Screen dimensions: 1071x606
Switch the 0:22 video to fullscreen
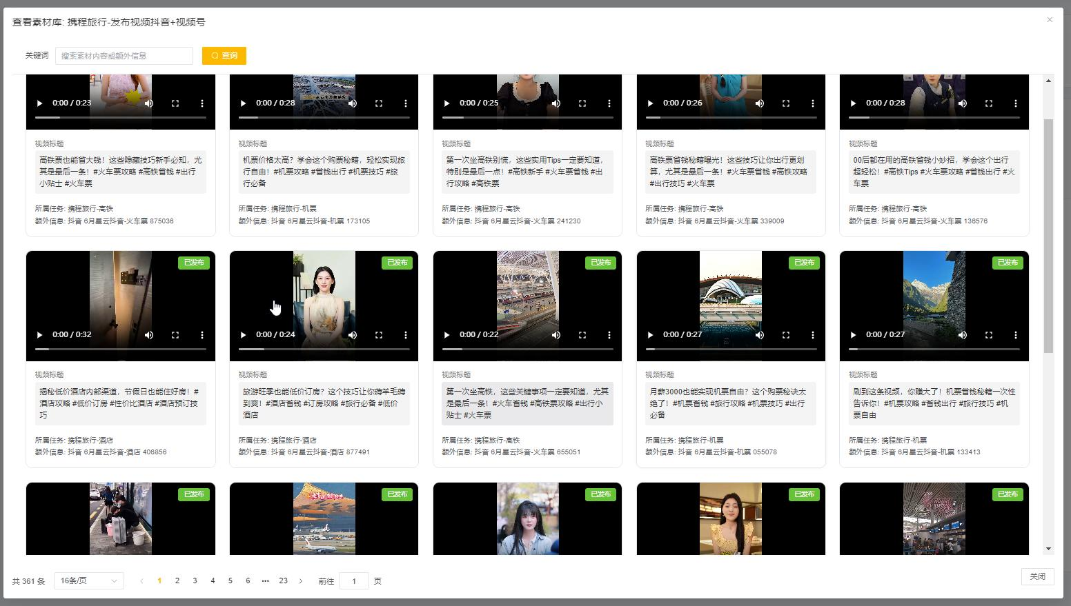coord(582,335)
